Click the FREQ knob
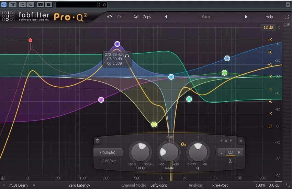Screen dimensions: 292x189 click(140, 152)
